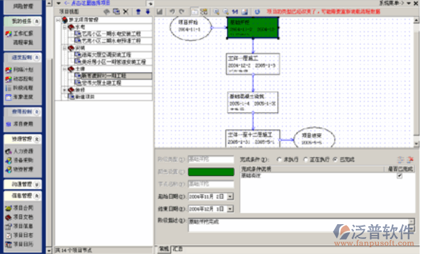This screenshot has width=421, height=254.
Task: Open the 起始日期 date dropdown
Action: click(230, 196)
